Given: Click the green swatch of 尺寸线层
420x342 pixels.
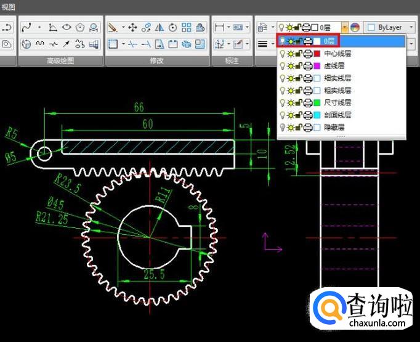Looking at the screenshot, I should pyautogui.click(x=317, y=103).
